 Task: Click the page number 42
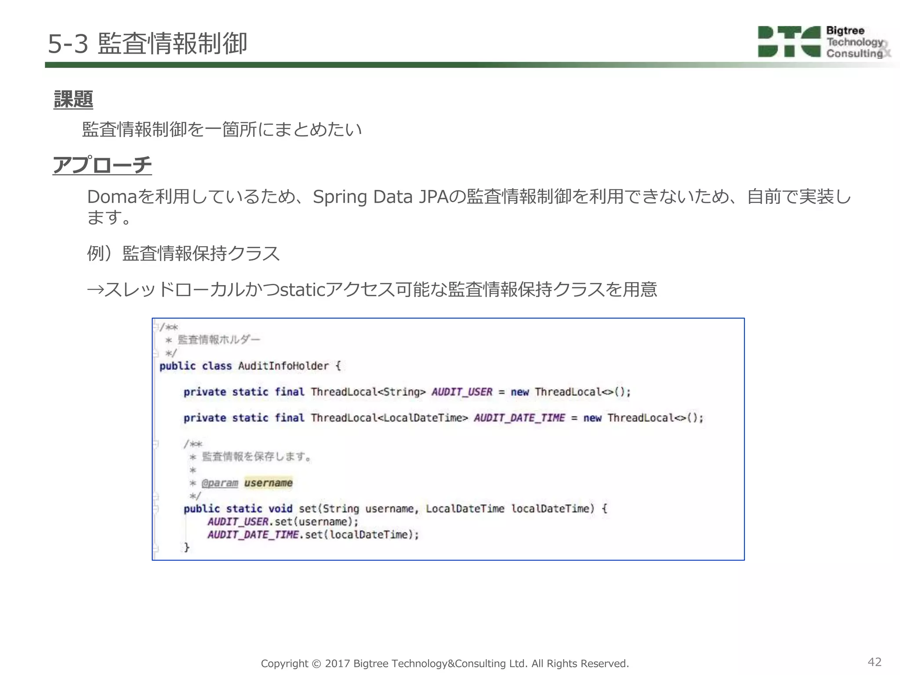(875, 662)
